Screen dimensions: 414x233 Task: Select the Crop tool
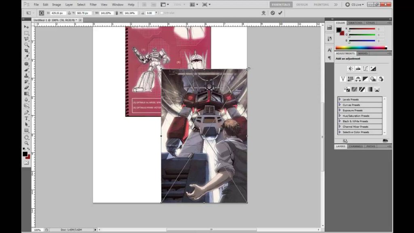[x=26, y=51]
